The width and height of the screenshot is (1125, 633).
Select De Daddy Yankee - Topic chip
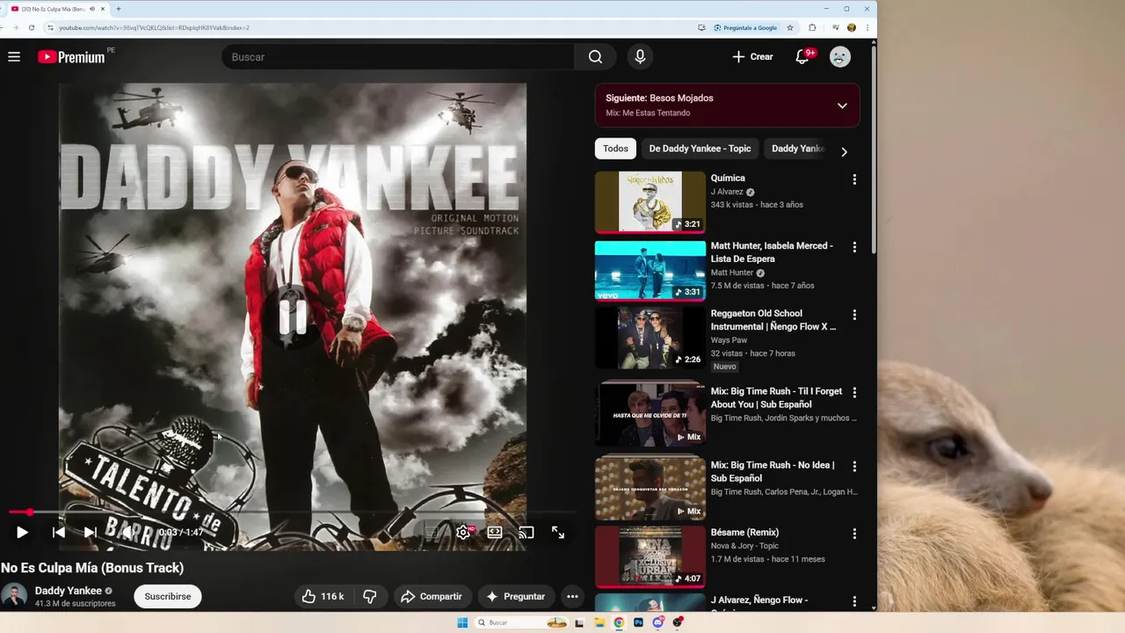pos(700,149)
